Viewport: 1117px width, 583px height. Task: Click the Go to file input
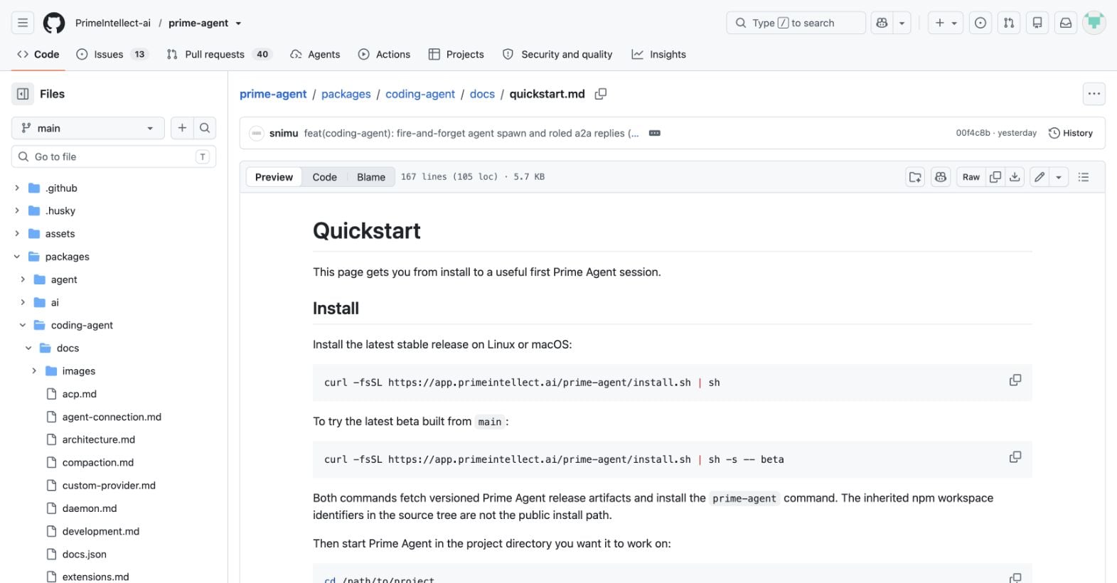(114, 156)
